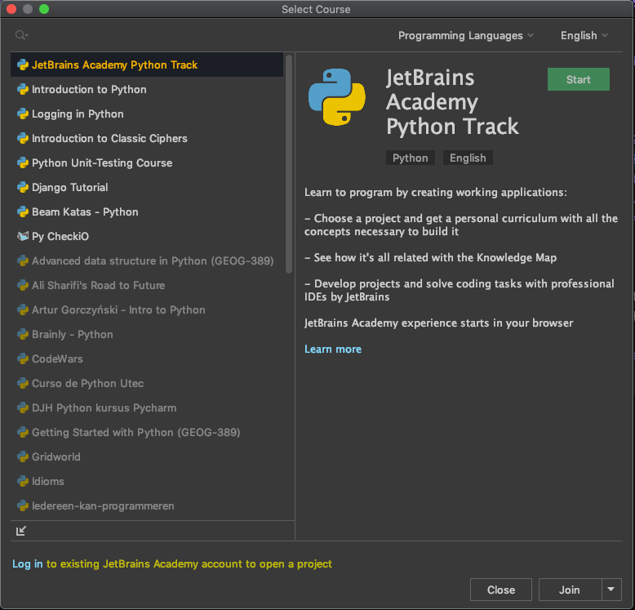Click icon beside Idioms
This screenshot has width=635, height=610.
23,481
